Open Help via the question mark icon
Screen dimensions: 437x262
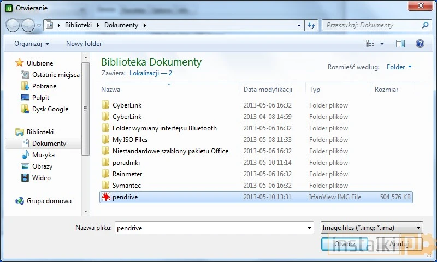click(420, 44)
